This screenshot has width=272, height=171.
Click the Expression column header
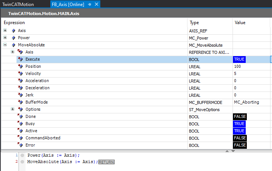click(14, 23)
